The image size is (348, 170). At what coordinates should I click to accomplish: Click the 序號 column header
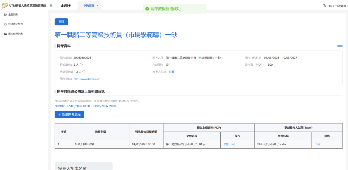pyautogui.click(x=63, y=132)
